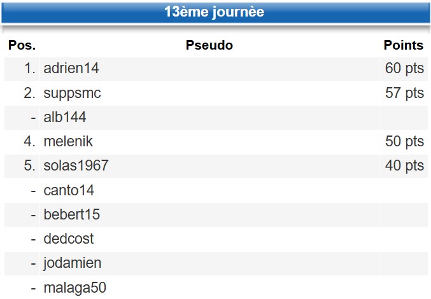
Task: Sort by the Pos. column header
Action: (x=22, y=46)
